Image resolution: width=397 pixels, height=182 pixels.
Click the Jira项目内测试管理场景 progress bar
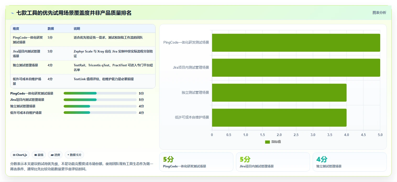click(100, 100)
